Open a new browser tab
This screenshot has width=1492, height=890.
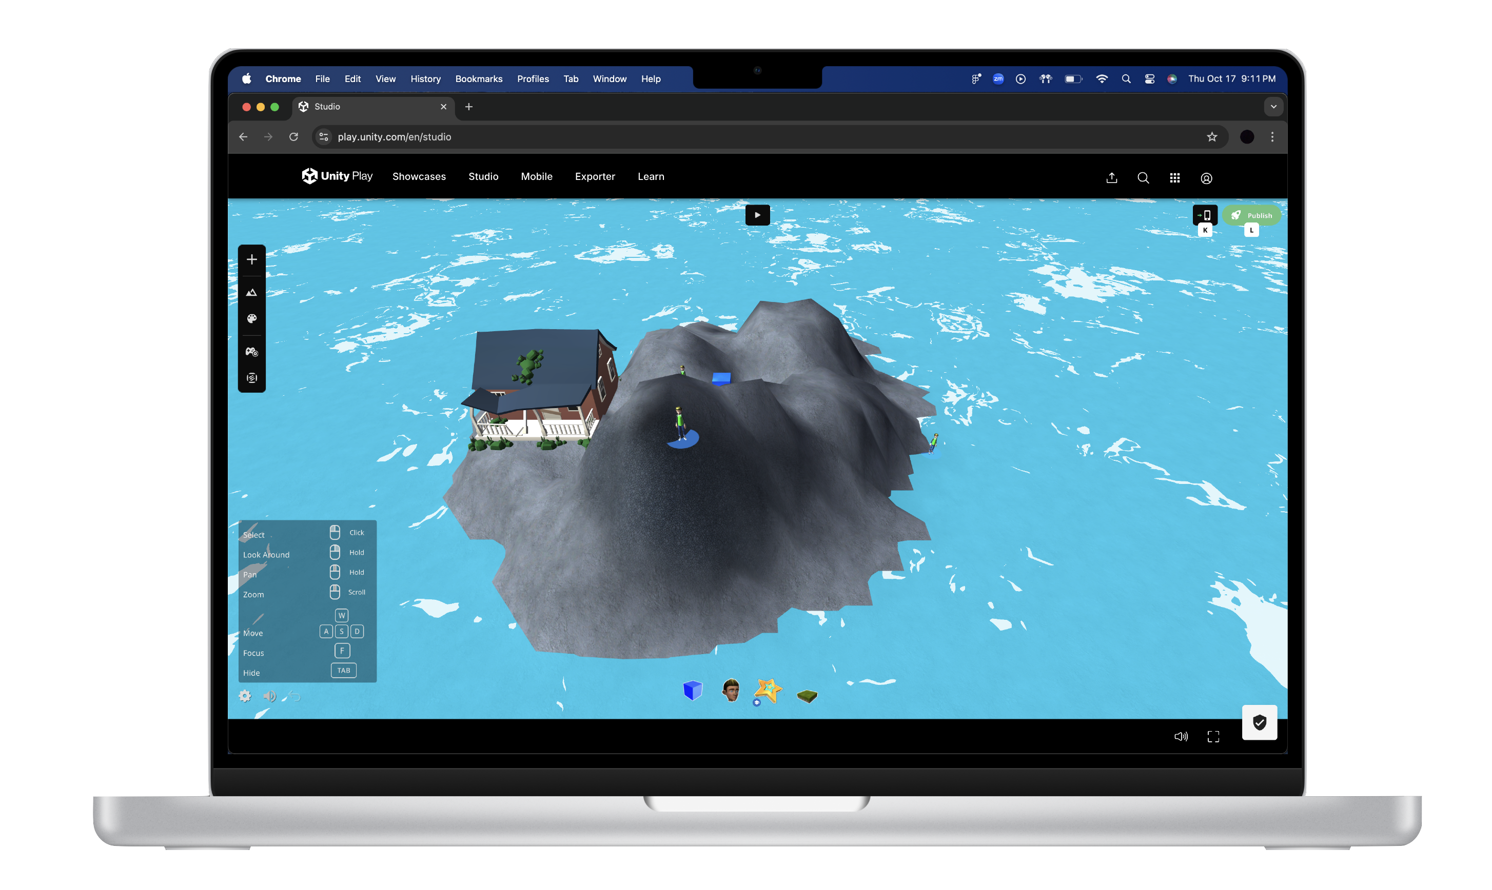[469, 107]
